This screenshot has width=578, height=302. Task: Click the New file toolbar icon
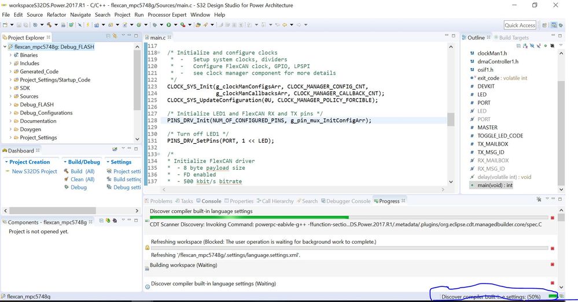point(5,25)
